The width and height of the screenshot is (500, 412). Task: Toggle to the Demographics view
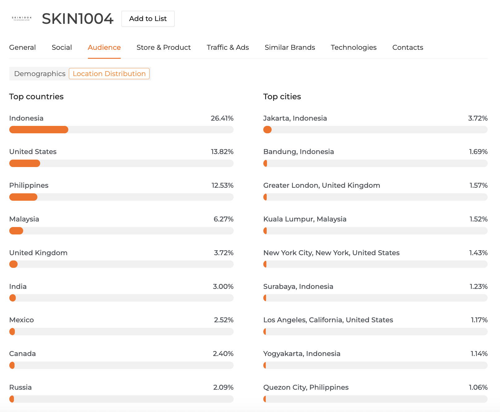40,74
